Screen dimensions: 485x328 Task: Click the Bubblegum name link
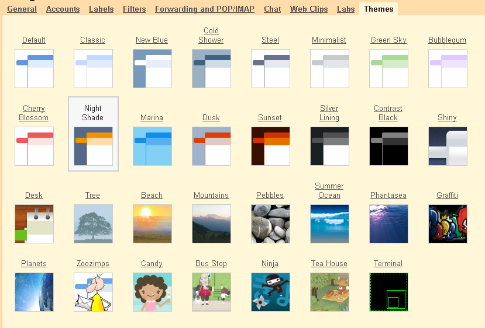pos(447,40)
